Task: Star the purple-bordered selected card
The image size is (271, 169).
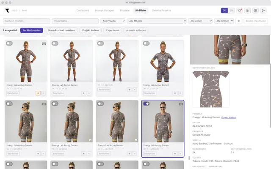Action: [x=175, y=153]
